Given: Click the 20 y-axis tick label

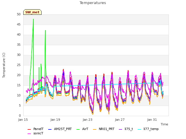Looking at the screenshot, I should coord(19,75).
